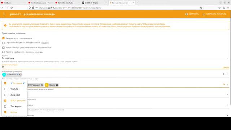
Task: Open a new browser tab with plus
Action: 138,3
